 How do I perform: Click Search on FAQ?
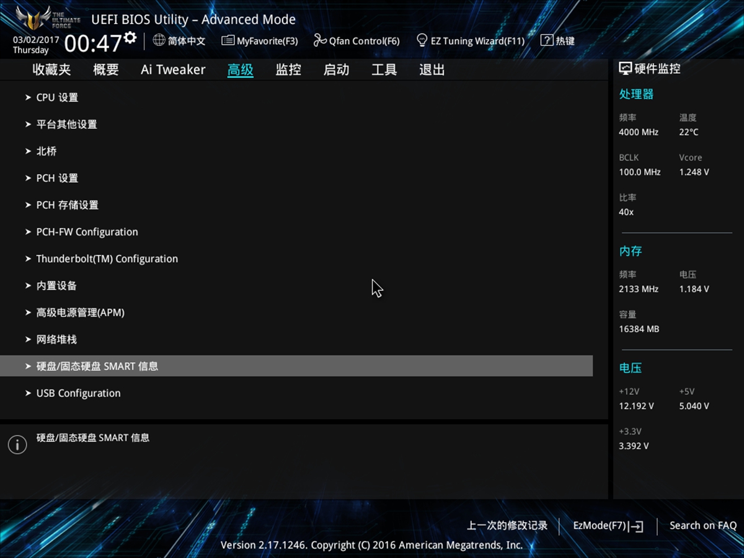[703, 526]
